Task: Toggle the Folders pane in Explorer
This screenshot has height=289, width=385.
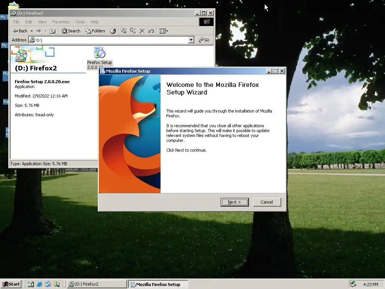Action: (95, 31)
